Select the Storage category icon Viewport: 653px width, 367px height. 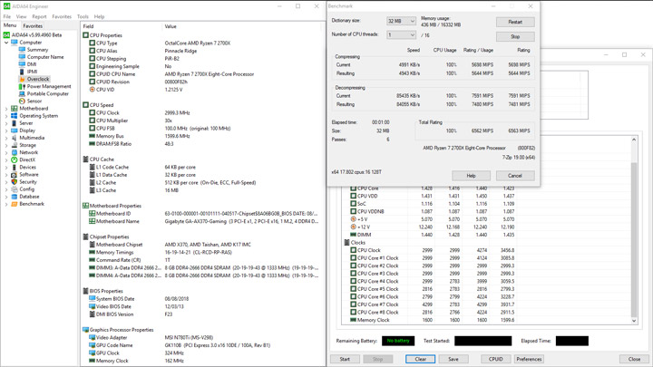[15, 145]
